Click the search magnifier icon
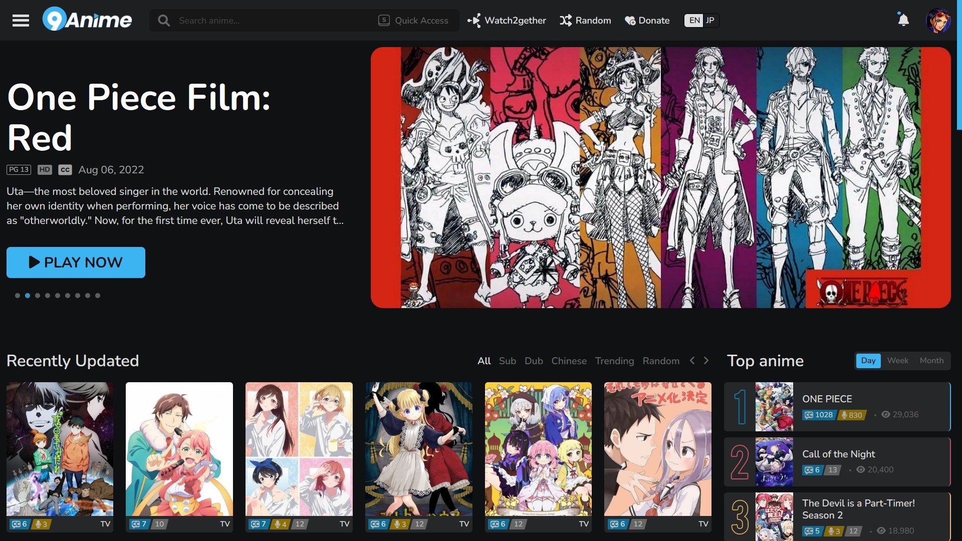The height and width of the screenshot is (541, 962). tap(163, 21)
